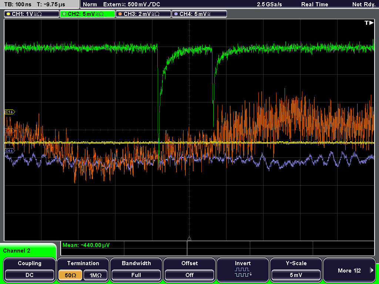This screenshot has width=379, height=284.
Task: Open the Coupling DC setting
Action: (x=30, y=270)
